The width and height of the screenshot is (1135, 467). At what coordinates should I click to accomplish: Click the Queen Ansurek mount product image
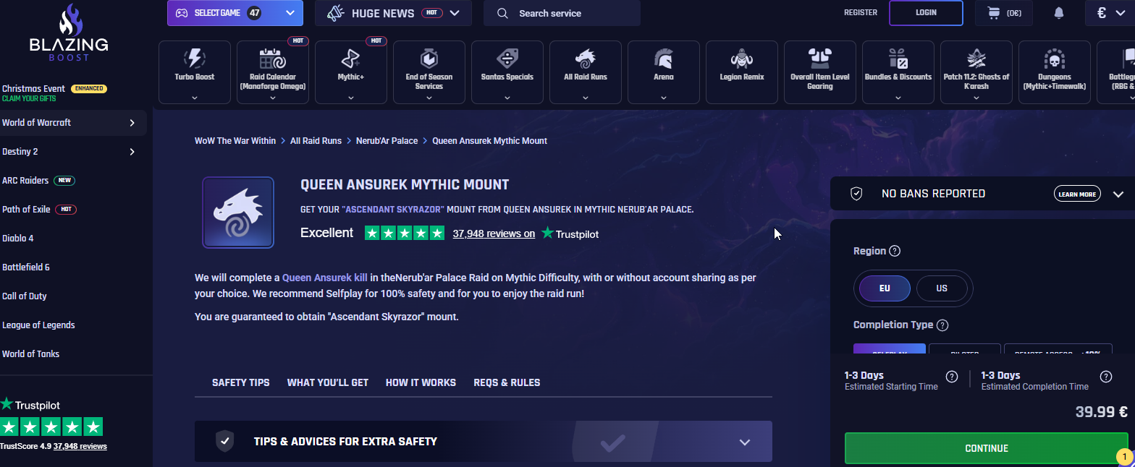(238, 213)
